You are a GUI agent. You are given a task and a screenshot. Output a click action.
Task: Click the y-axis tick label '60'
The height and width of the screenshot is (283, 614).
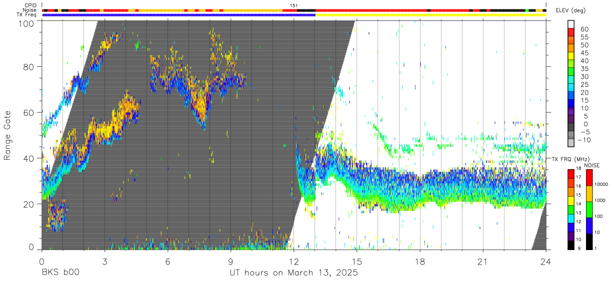tap(29, 112)
